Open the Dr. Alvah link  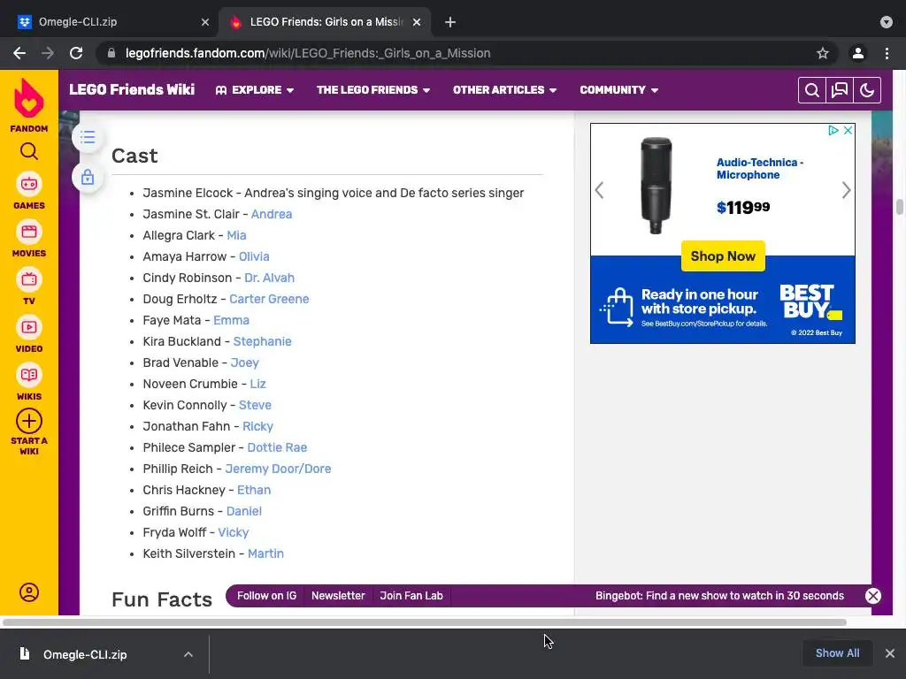point(269,278)
